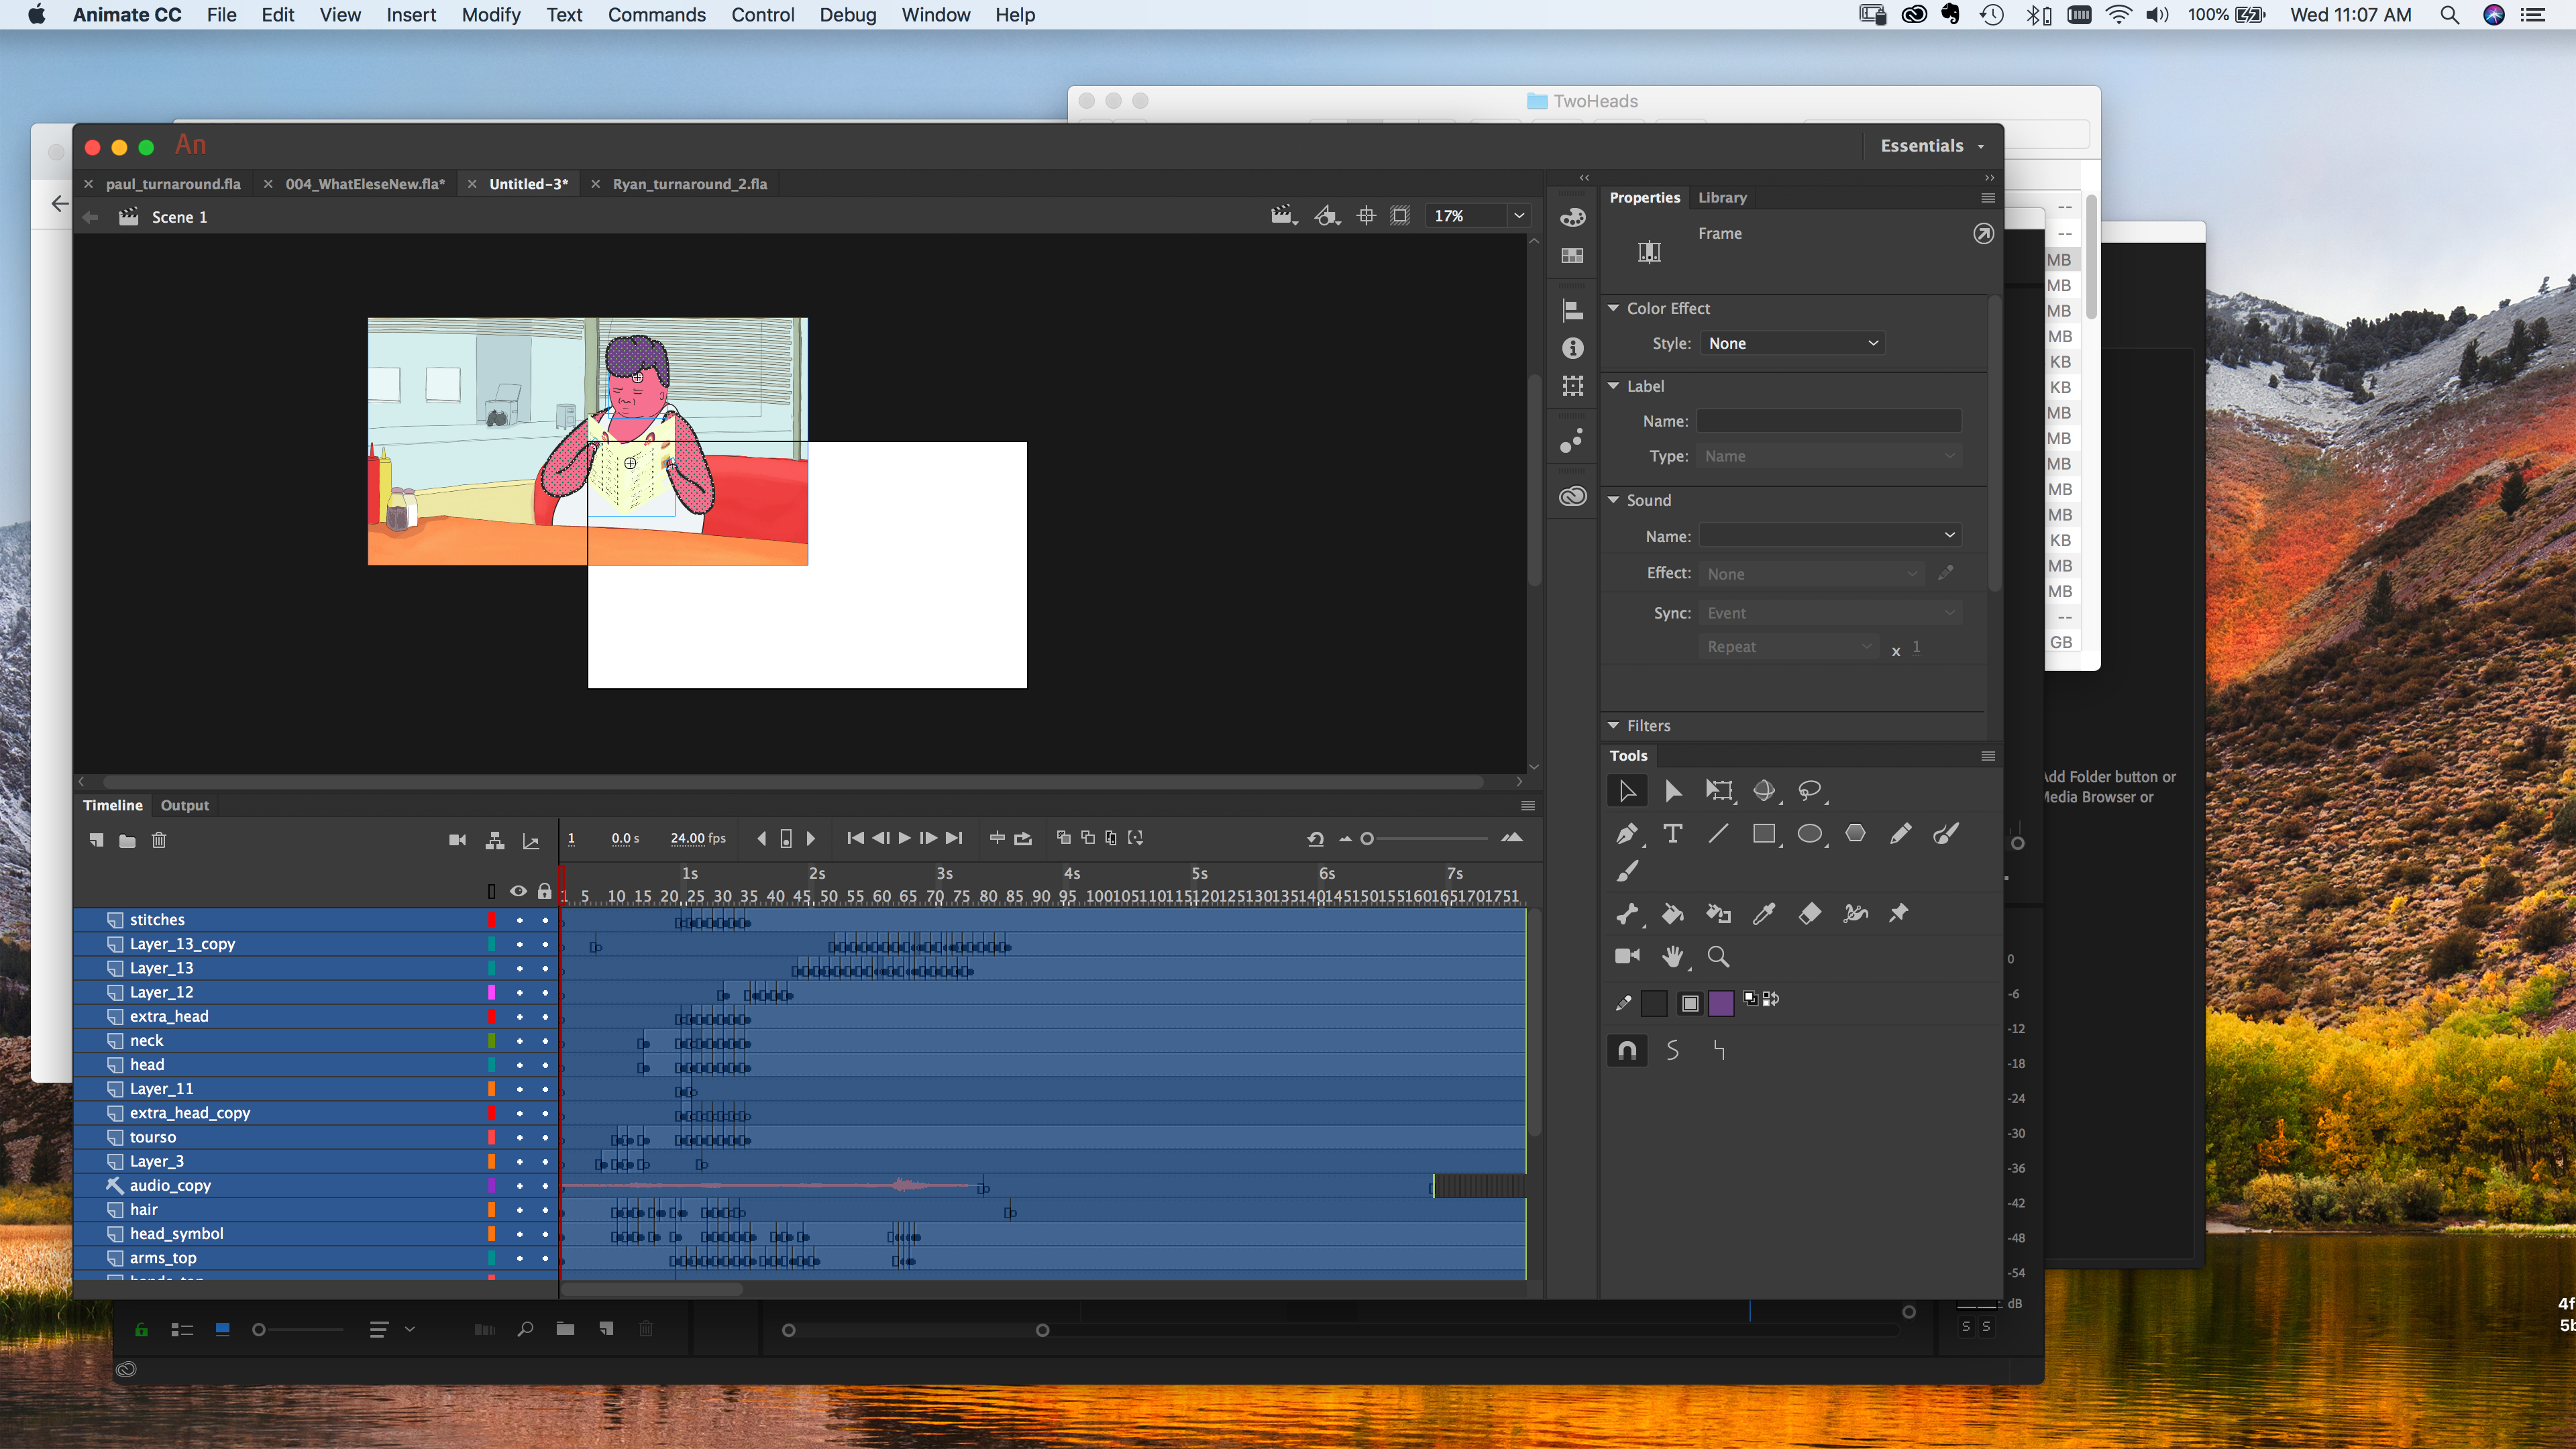2576x1449 pixels.
Task: Click the new layer icon in Timeline
Action: click(x=96, y=840)
